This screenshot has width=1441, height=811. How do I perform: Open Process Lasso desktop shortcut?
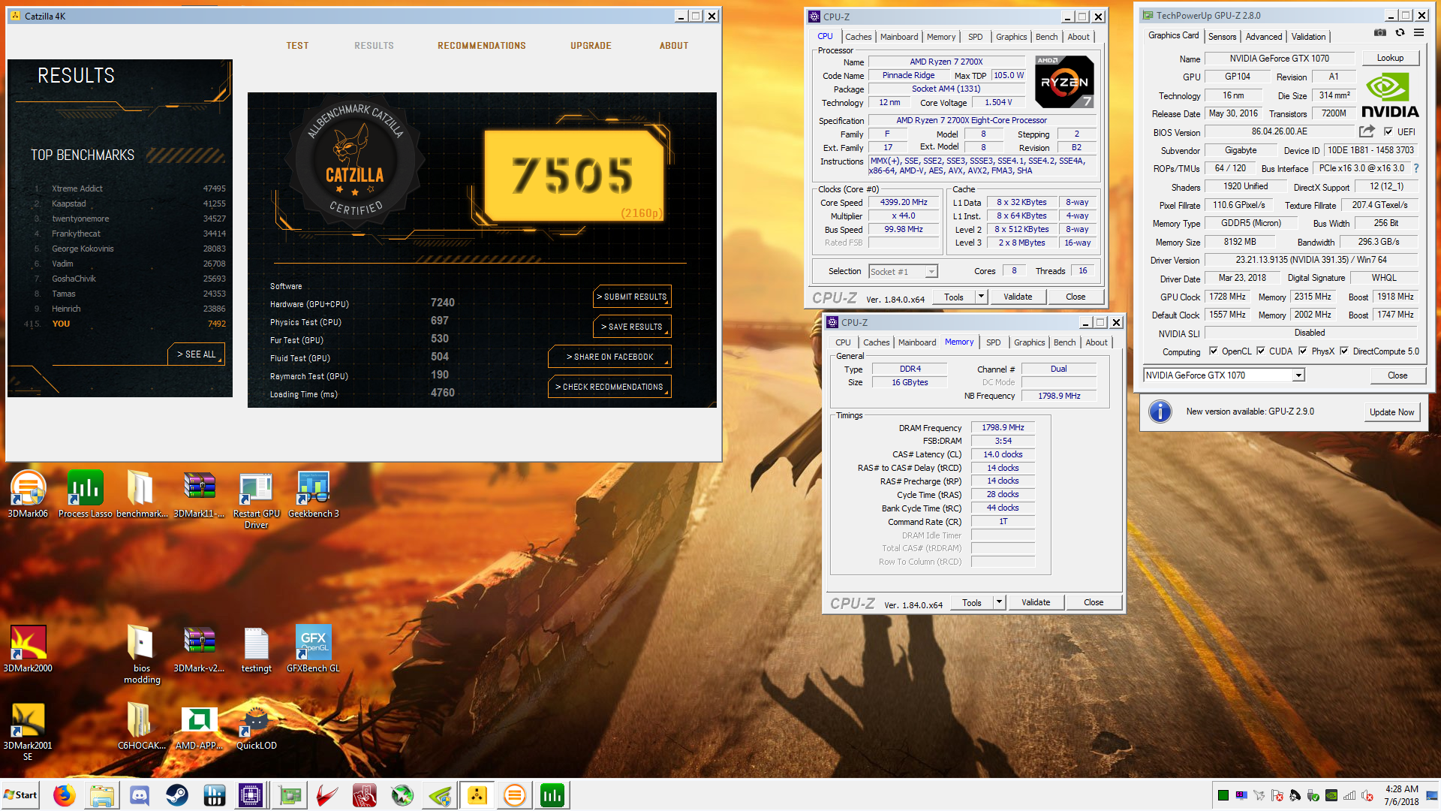click(85, 495)
